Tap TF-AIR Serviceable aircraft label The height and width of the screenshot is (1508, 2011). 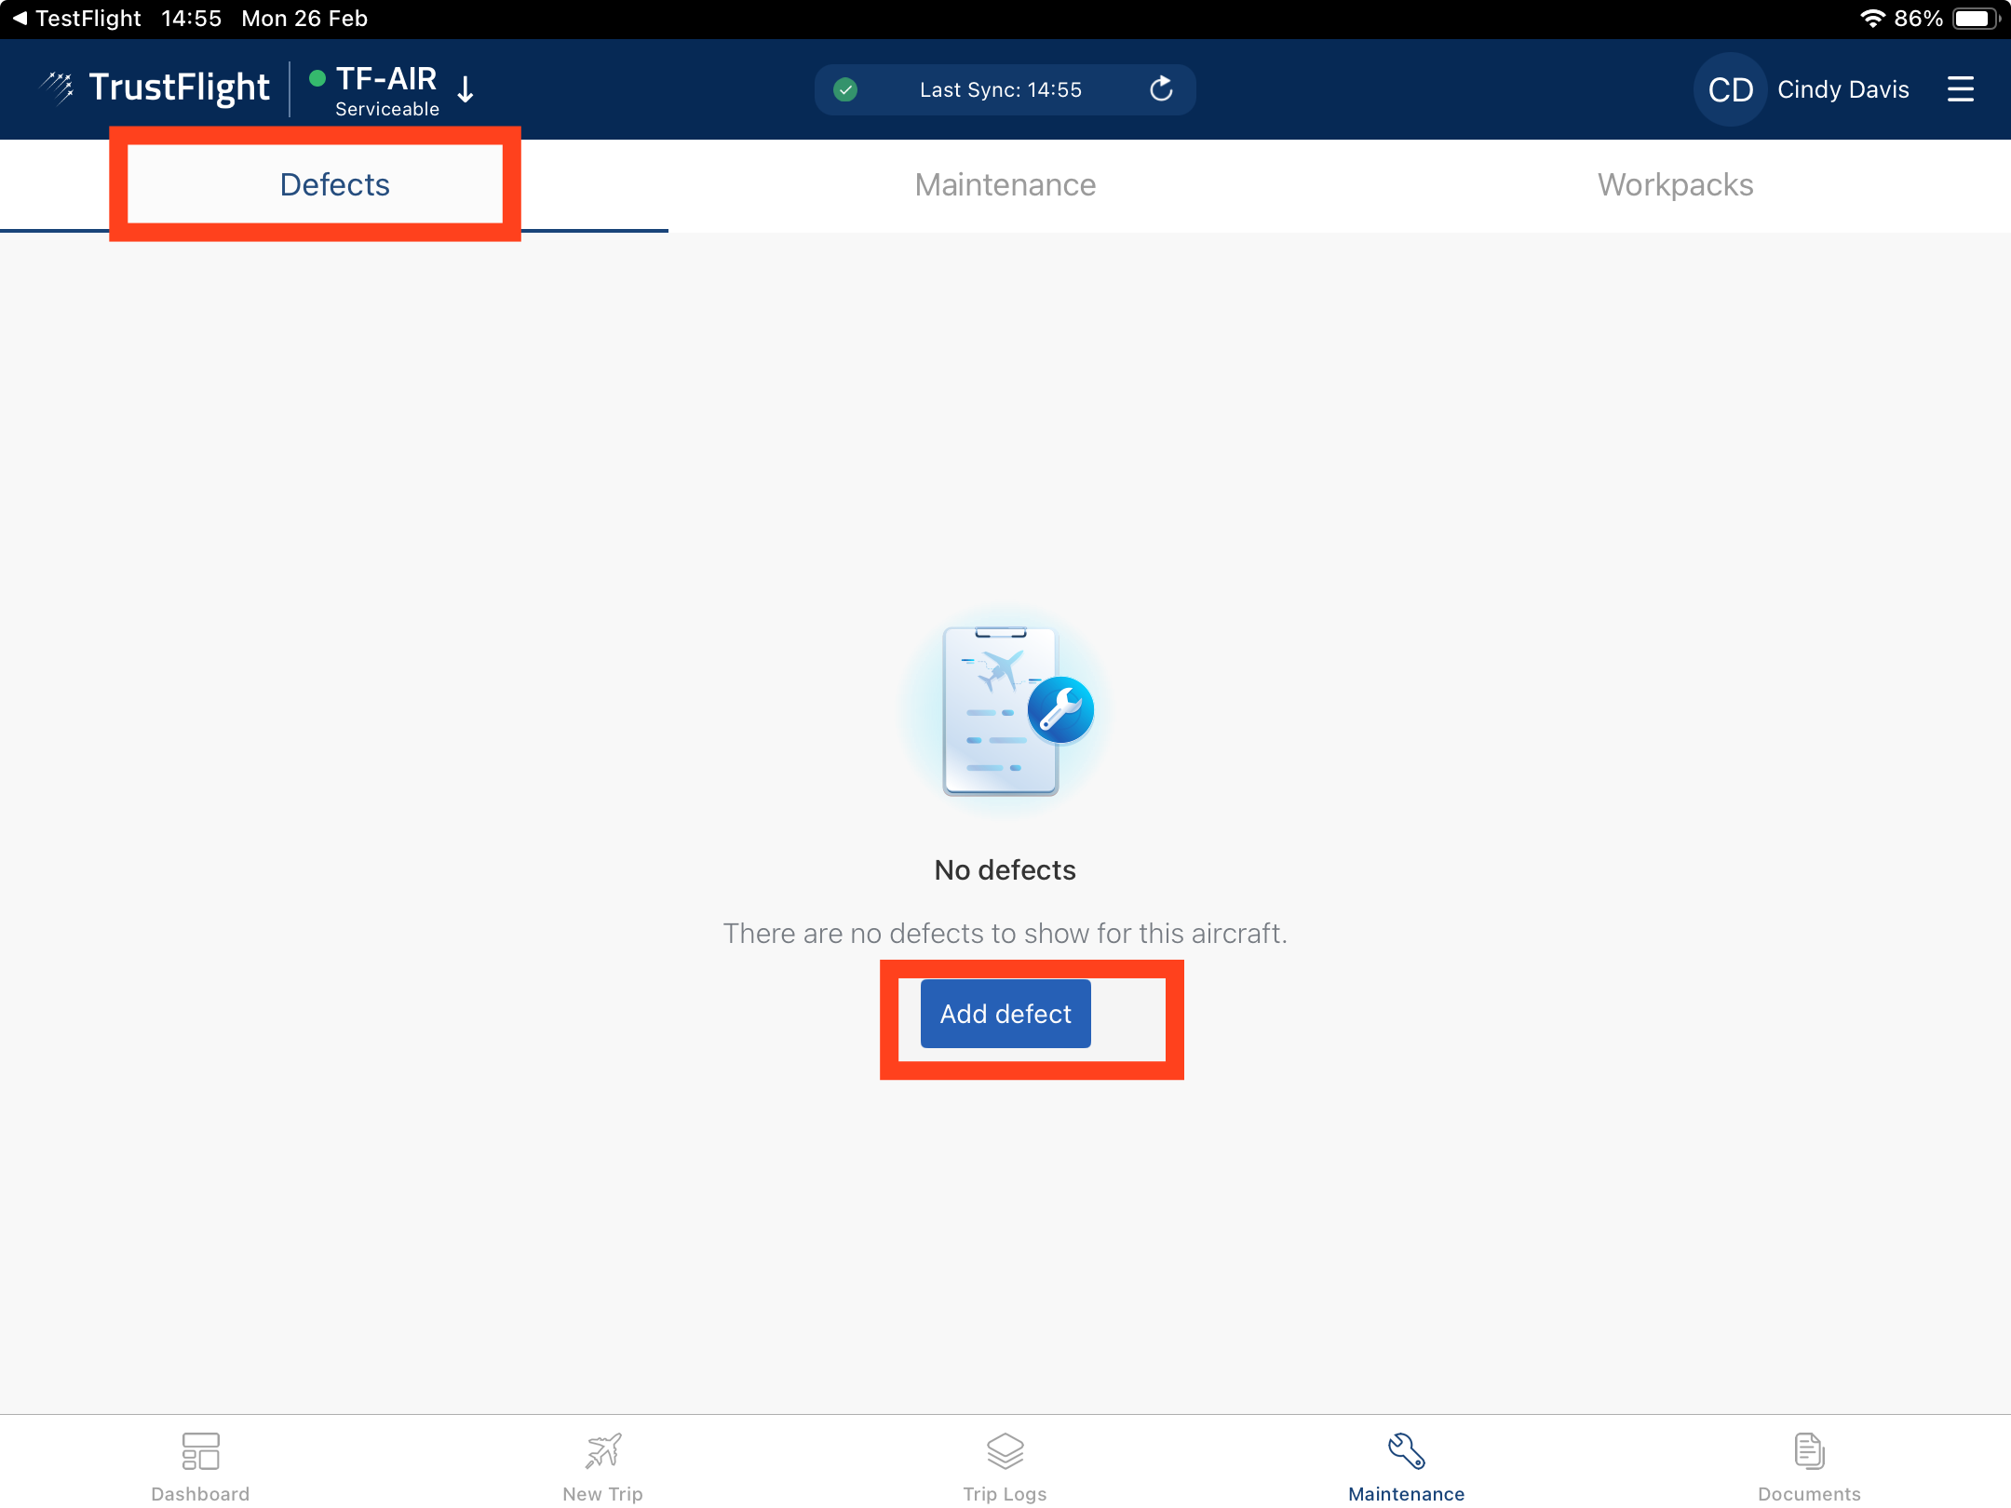pos(385,91)
